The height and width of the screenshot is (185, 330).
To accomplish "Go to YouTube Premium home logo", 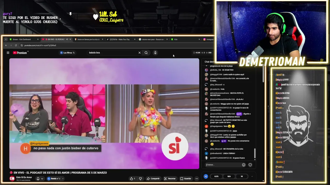I will coord(20,53).
